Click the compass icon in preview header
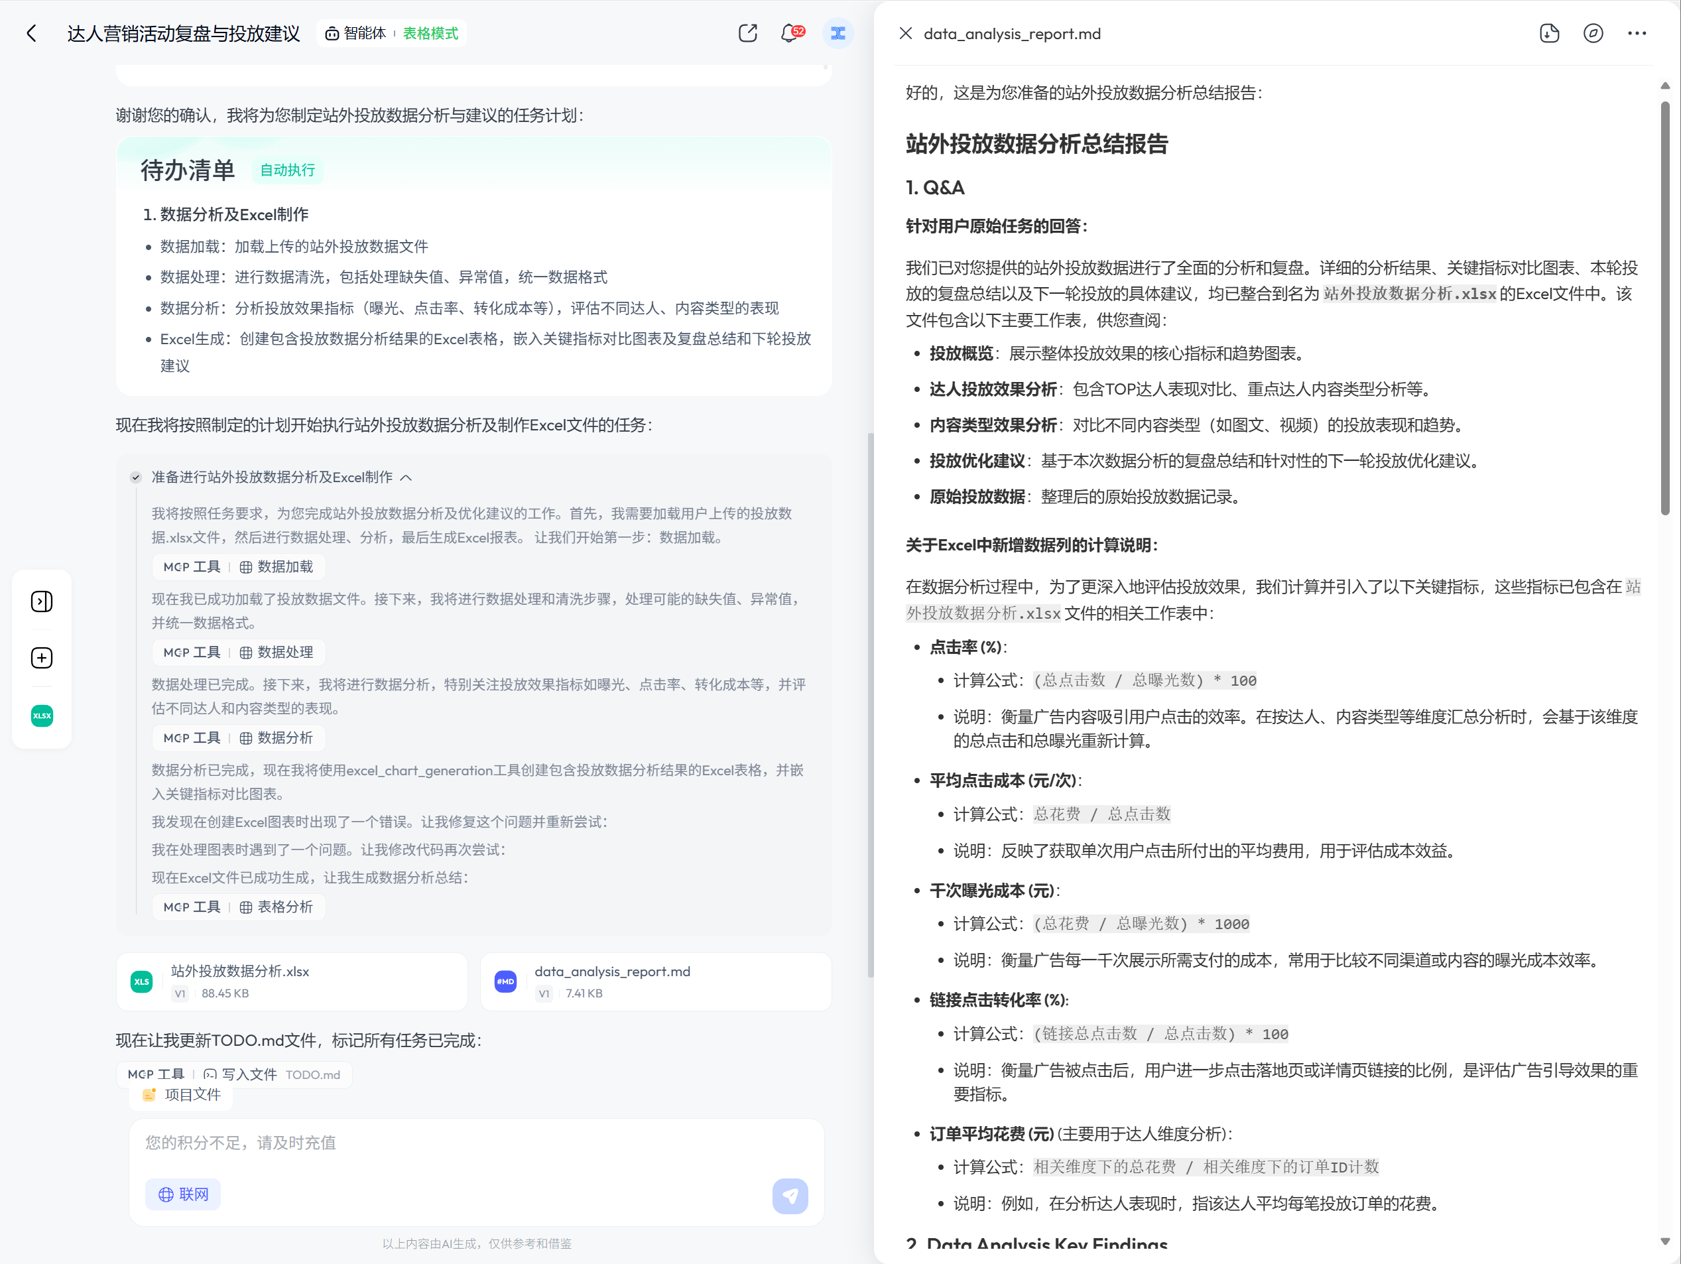The height and width of the screenshot is (1264, 1681). pos(1593,33)
